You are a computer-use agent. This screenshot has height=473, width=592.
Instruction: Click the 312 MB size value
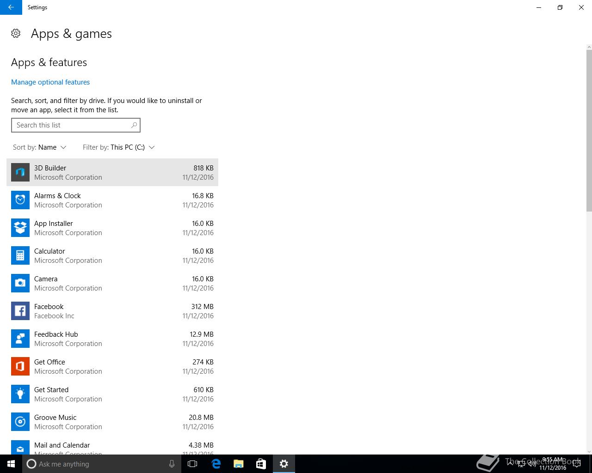coord(203,307)
